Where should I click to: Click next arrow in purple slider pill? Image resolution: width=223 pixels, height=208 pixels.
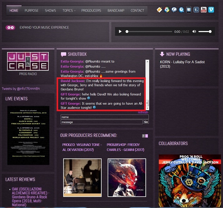12,28
